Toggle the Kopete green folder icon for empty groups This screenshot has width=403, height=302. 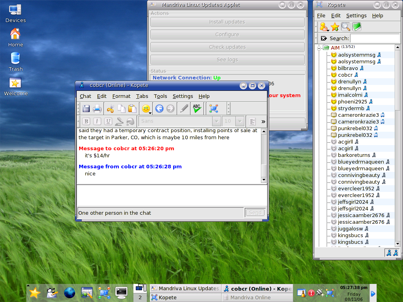click(357, 27)
